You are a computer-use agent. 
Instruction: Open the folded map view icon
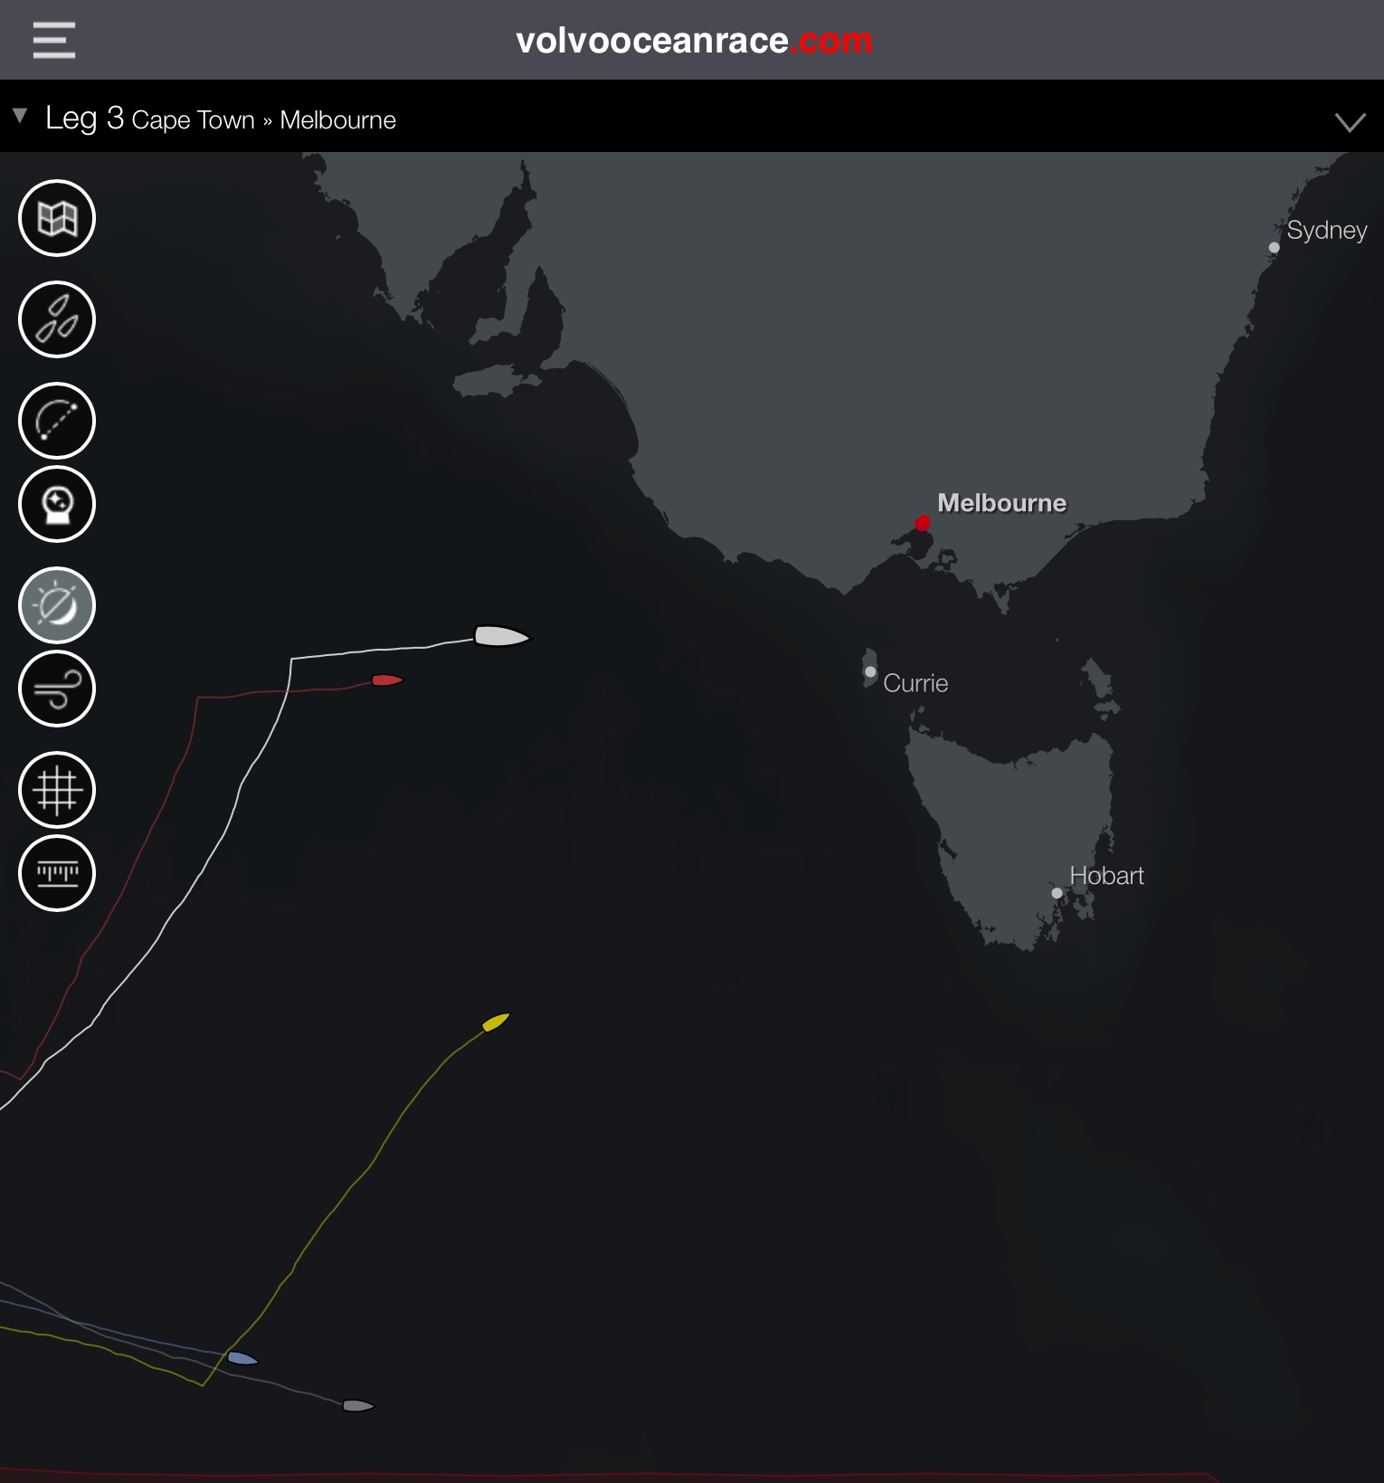coord(57,218)
